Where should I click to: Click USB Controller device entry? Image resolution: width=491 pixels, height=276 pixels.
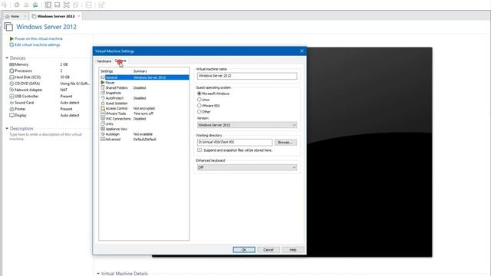26,97
